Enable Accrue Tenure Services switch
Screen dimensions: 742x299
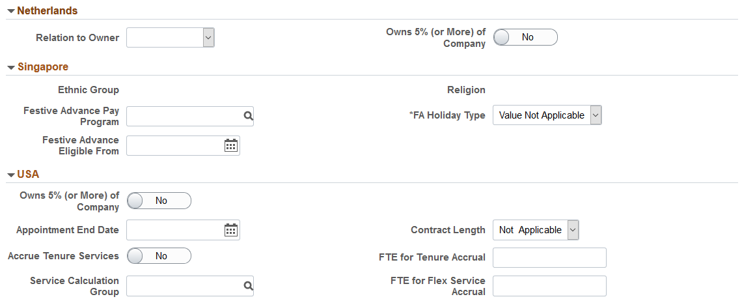tap(159, 257)
